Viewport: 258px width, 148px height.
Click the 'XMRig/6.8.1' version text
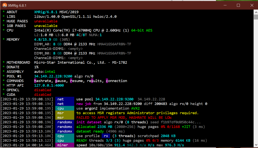[46, 12]
